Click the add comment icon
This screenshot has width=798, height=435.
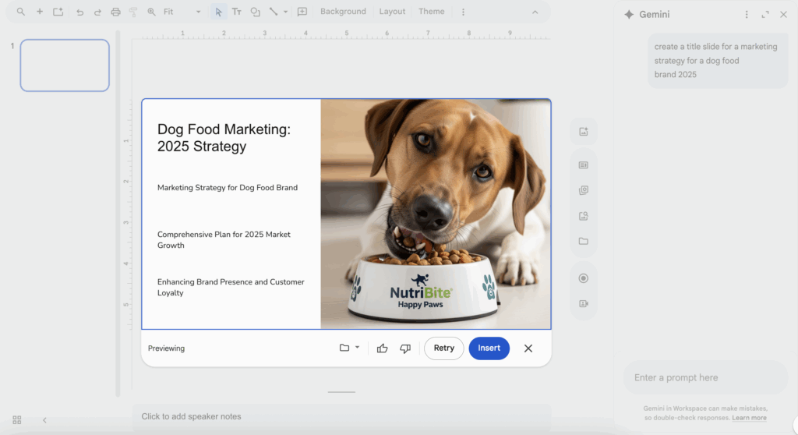pos(302,12)
